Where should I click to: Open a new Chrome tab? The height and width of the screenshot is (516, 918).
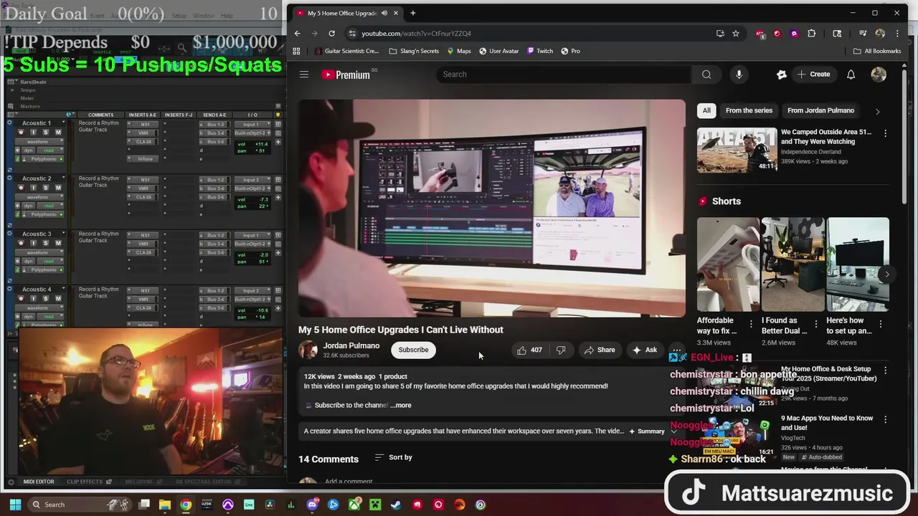tap(412, 13)
